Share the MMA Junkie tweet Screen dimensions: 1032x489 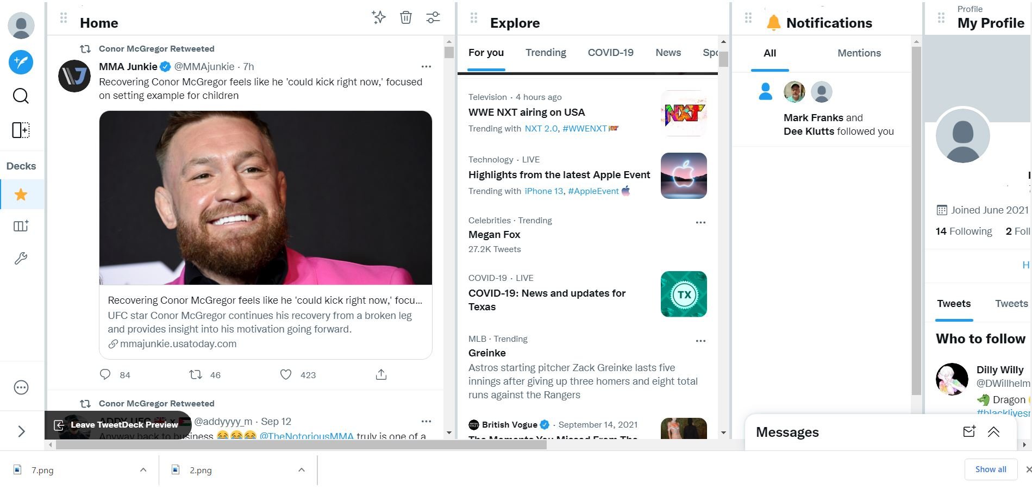(381, 374)
